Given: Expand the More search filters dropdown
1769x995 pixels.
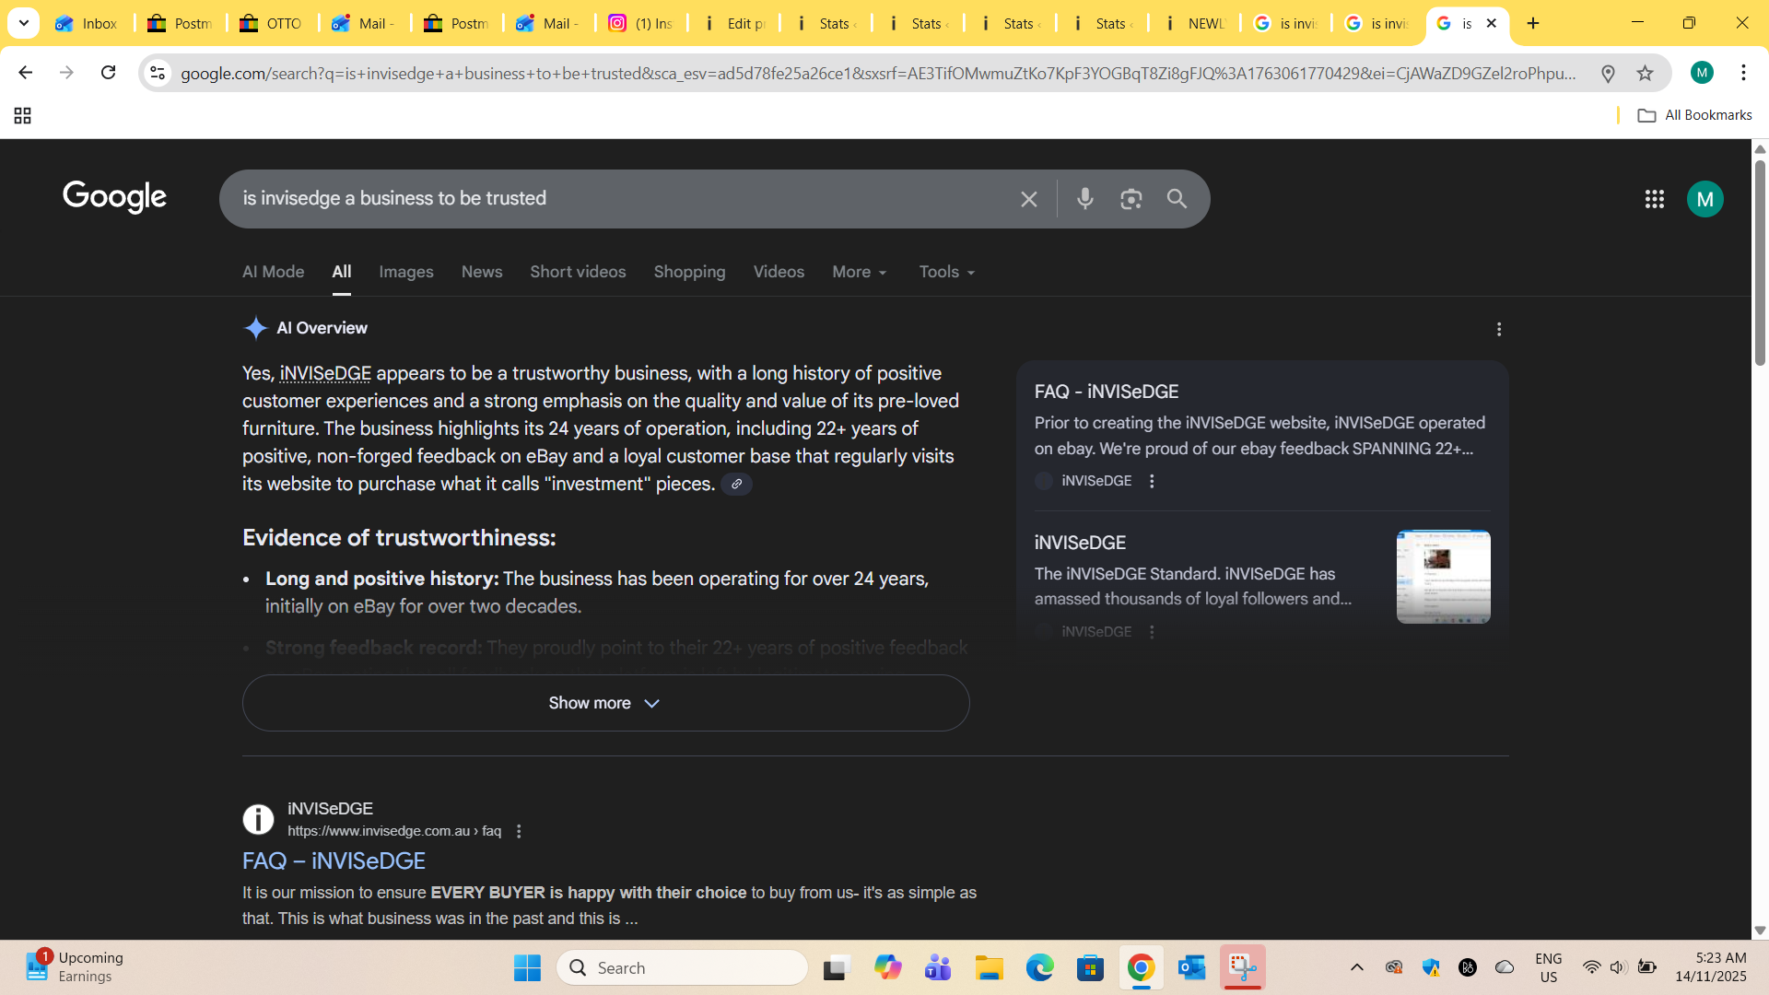Looking at the screenshot, I should coord(859,272).
